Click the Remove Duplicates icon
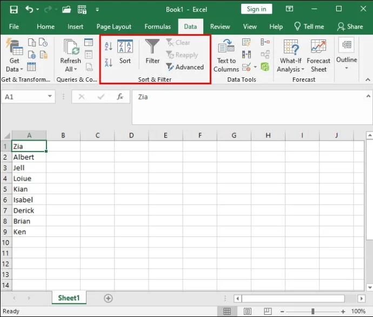 pos(247,55)
